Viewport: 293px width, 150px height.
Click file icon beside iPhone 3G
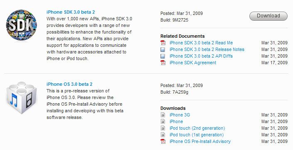pyautogui.click(x=163, y=115)
